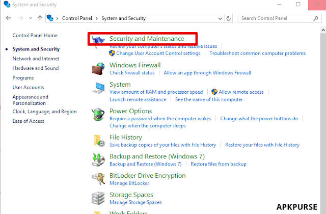This screenshot has height=214, width=326.
Task: Go to Control Panel Home
Action: tap(35, 35)
